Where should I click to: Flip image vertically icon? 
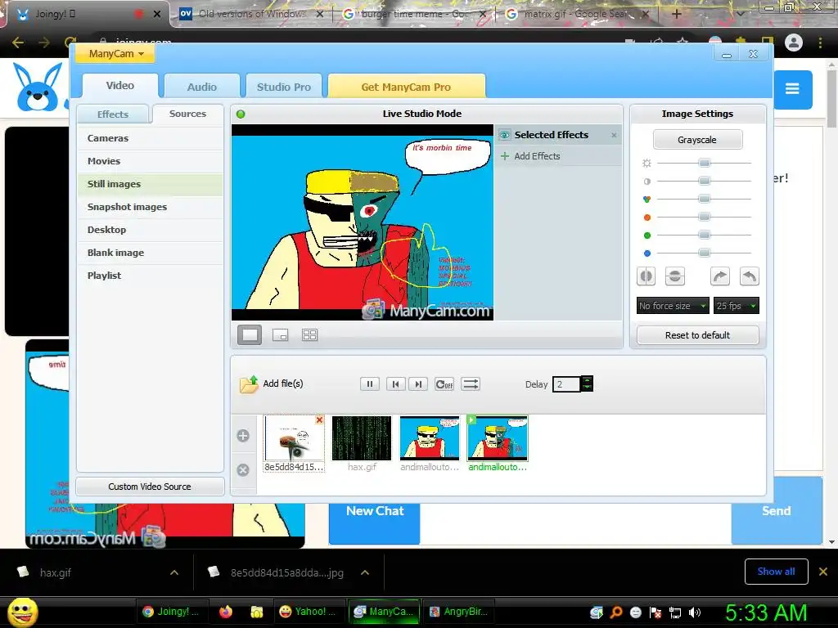click(675, 276)
